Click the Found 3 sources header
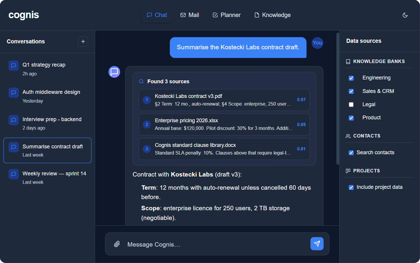420x263 pixels. (168, 82)
